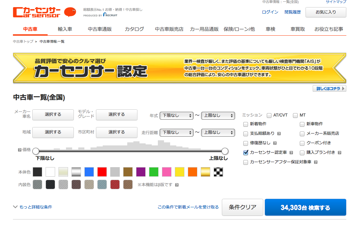Open the お役立ち記事 tab
Screen dimensions: 362x230
point(329,29)
